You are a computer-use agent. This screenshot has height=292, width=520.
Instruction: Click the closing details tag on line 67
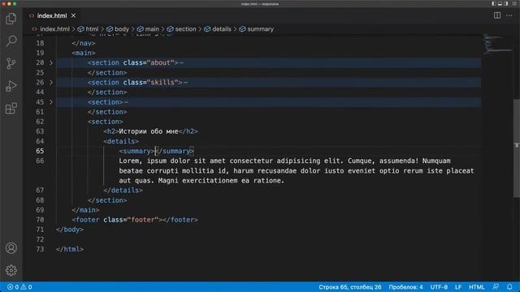(123, 191)
